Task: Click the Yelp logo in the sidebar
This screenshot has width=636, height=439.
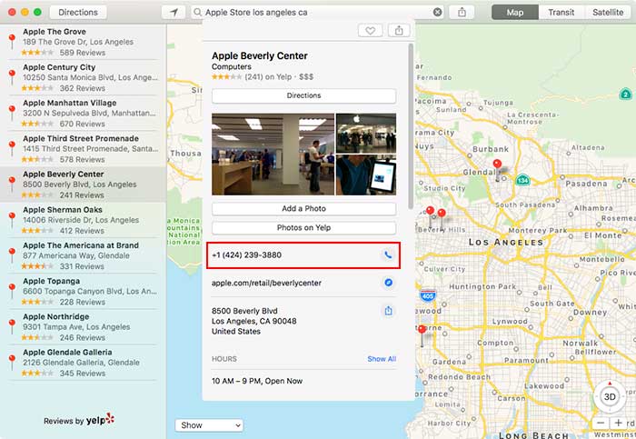Action: [100, 420]
